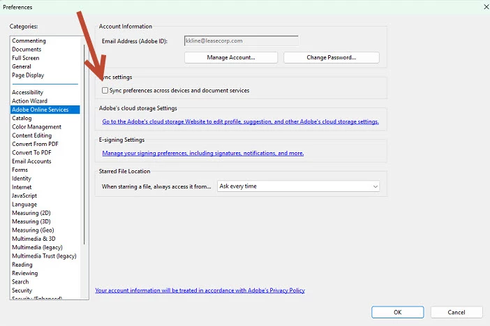The width and height of the screenshot is (490, 326).
Task: Click the Email Address Adobe ID field
Action: [242, 41]
